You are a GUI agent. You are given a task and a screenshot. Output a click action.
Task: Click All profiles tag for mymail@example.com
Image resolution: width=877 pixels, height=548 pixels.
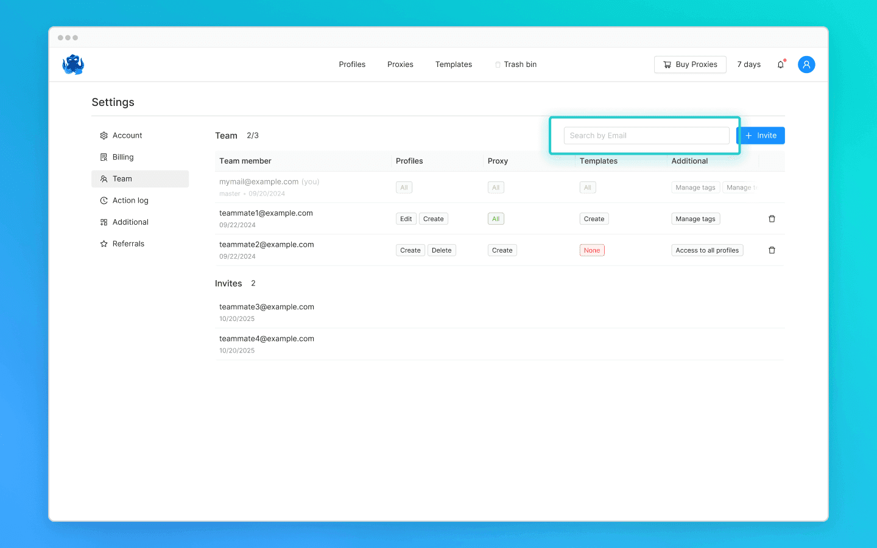coord(404,188)
